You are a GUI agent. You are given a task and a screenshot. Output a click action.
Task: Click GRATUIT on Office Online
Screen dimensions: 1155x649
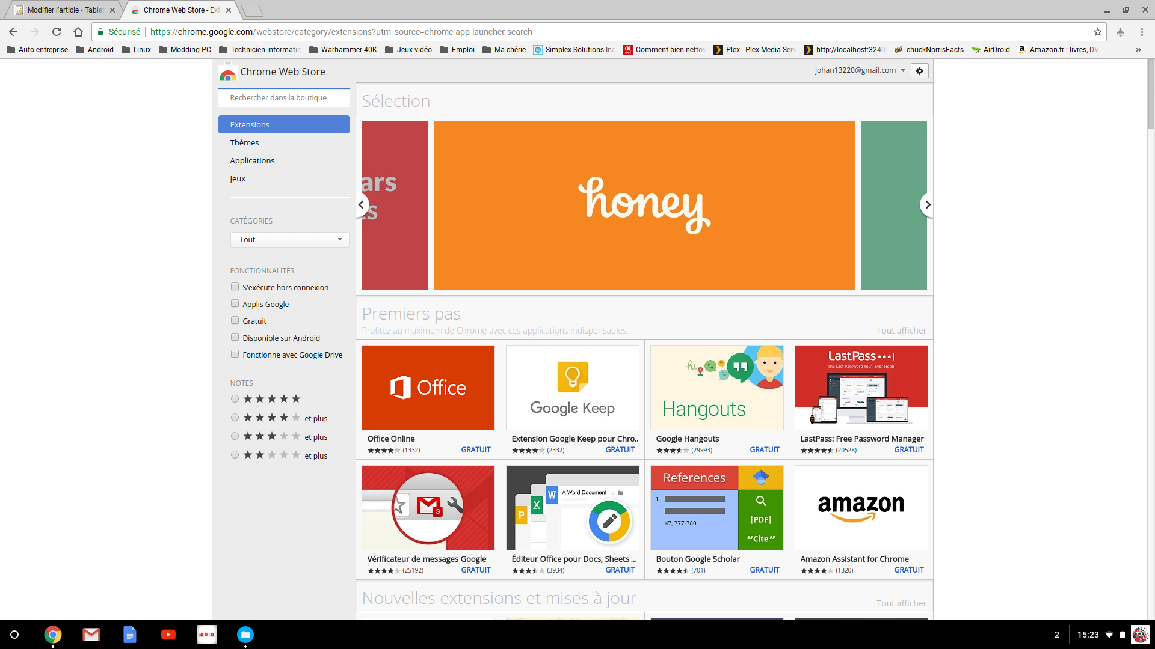tap(476, 450)
